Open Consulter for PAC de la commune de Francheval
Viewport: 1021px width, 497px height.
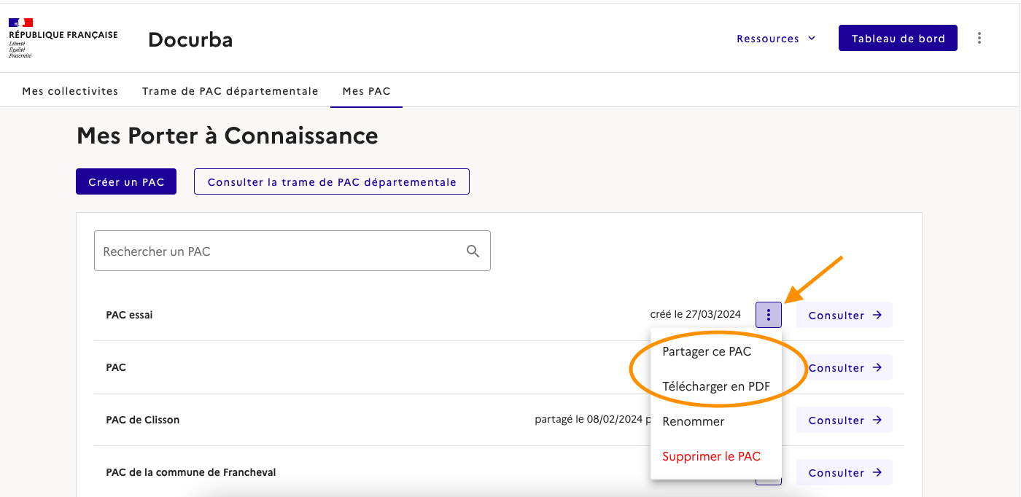point(844,473)
